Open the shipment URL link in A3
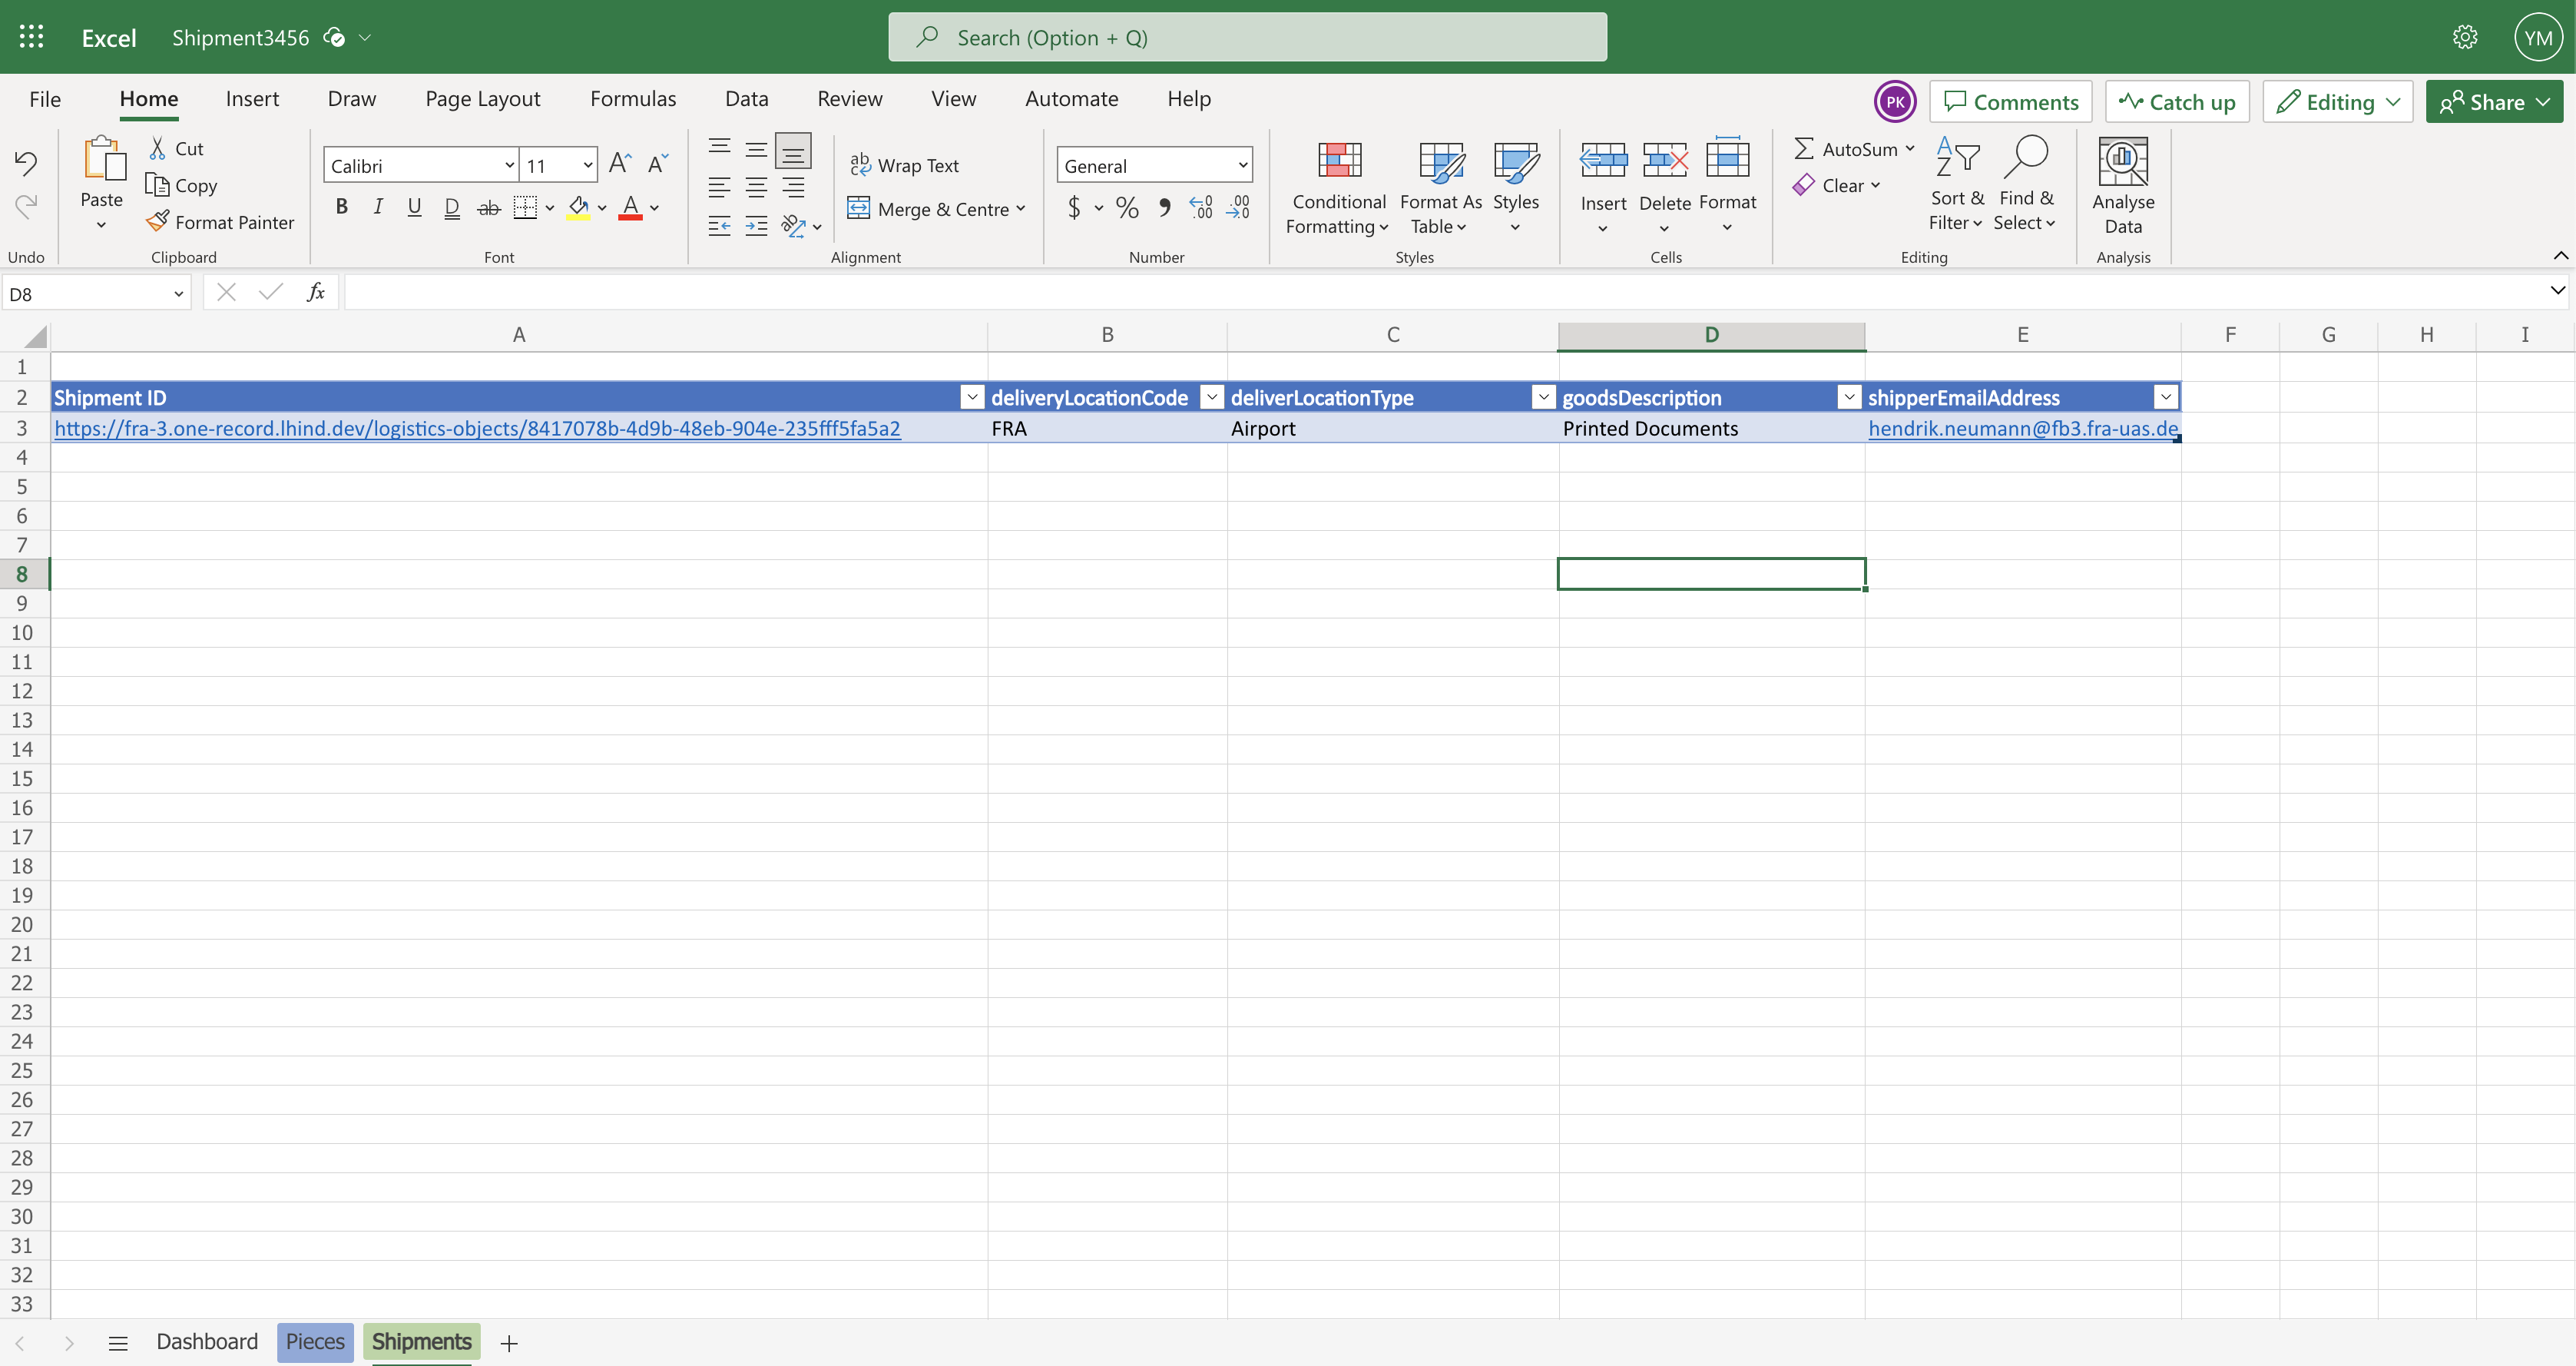The width and height of the screenshot is (2576, 1366). pos(477,428)
